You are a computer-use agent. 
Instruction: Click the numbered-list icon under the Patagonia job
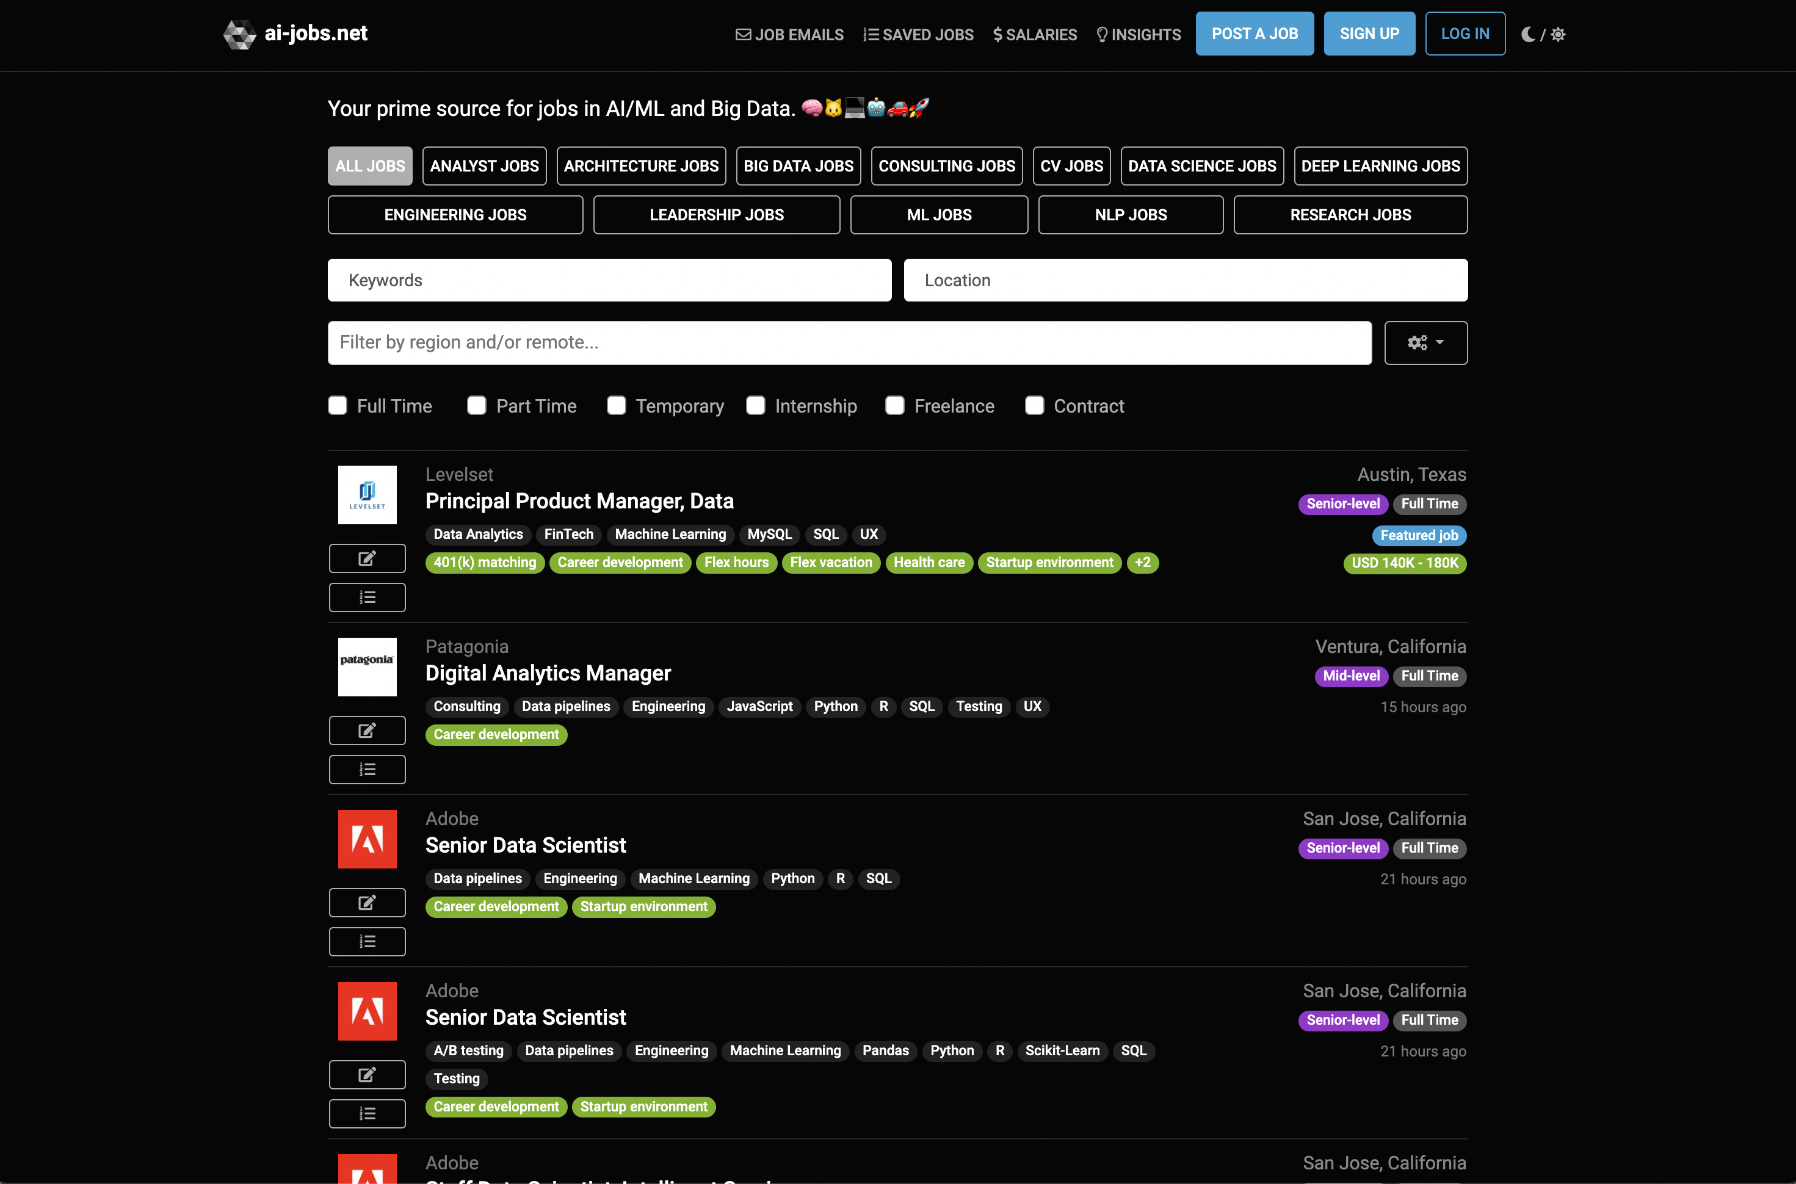coord(367,769)
